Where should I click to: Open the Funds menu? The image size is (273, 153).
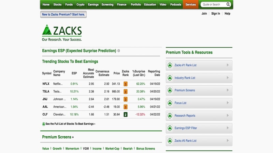69,4
